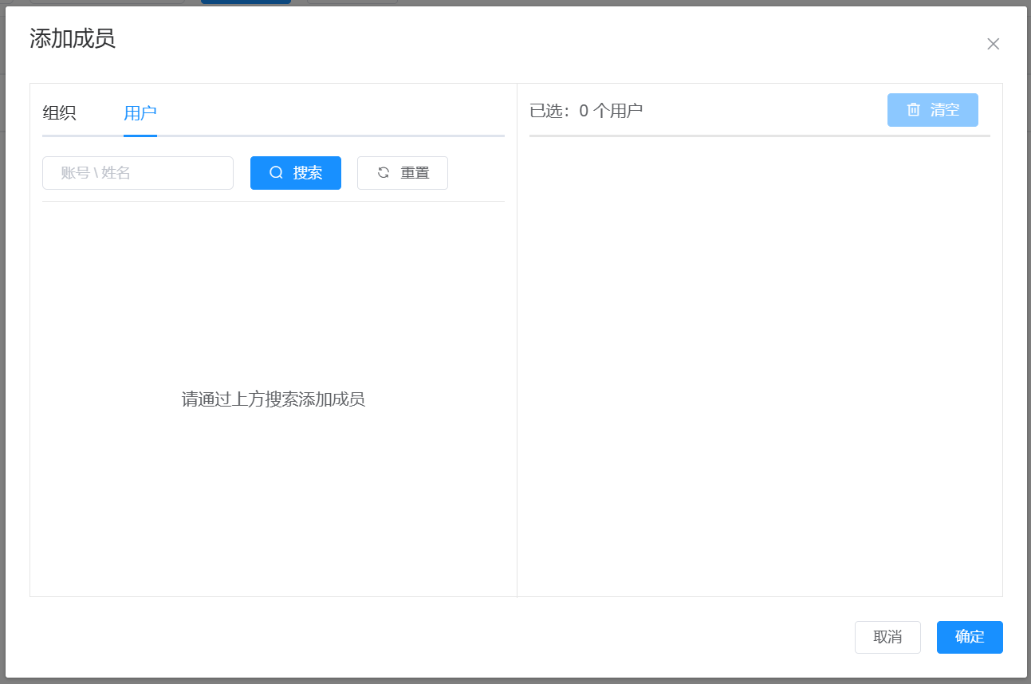Cancel with the 取消 button

[887, 637]
